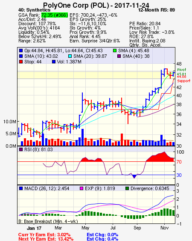This screenshot has height=241, width=192.
Task: Click the magenta EXP (9) legend swatch
Action: [x=81, y=188]
